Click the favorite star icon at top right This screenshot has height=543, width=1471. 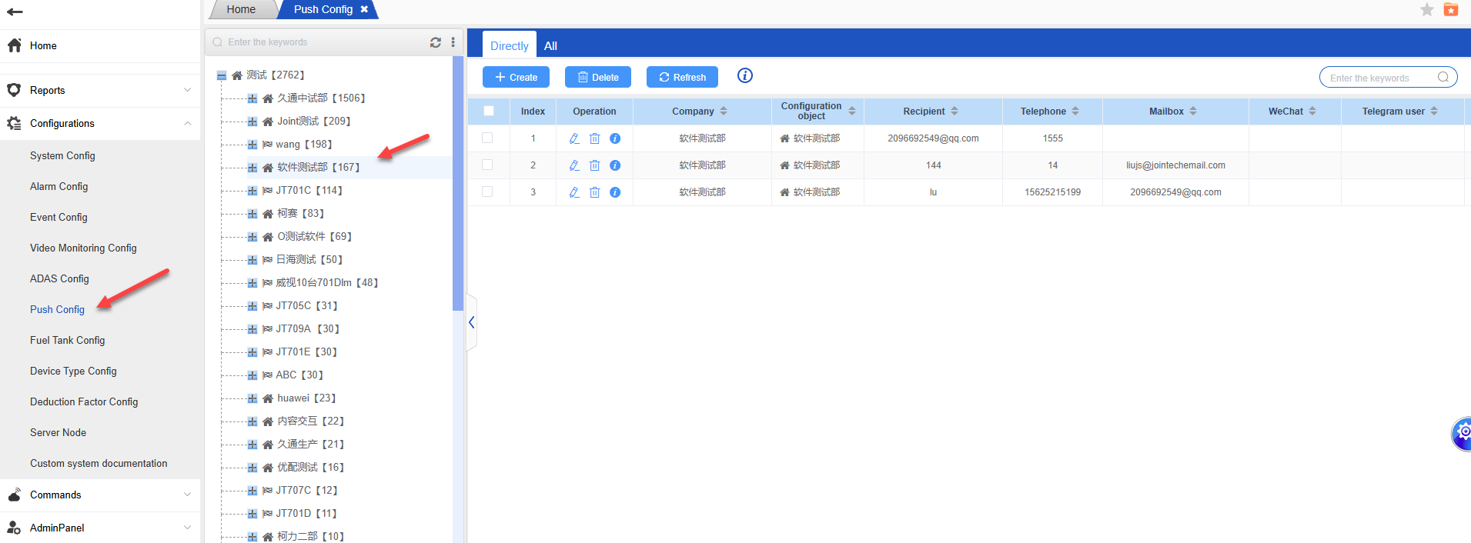[x=1426, y=10]
